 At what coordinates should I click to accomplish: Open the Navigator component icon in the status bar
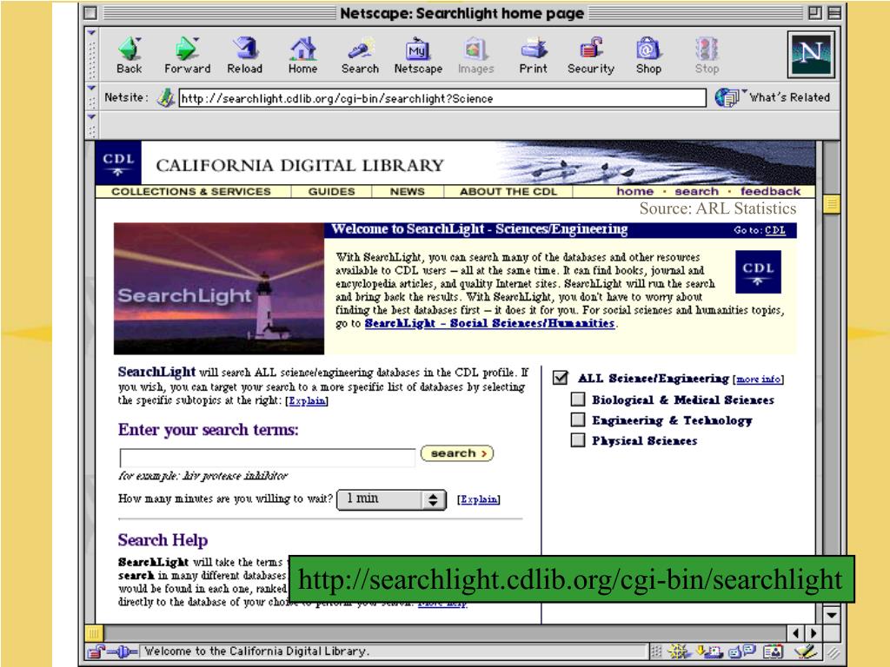pyautogui.click(x=678, y=651)
